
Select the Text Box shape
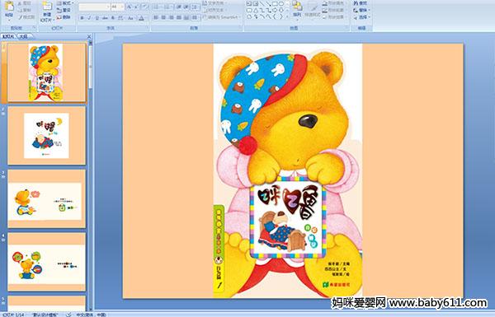point(249,4)
